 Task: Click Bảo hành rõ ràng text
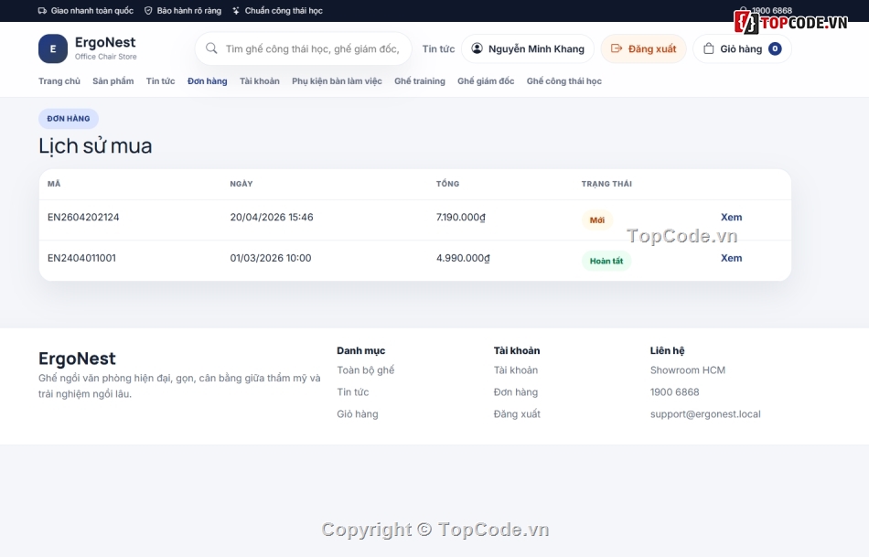(x=189, y=11)
